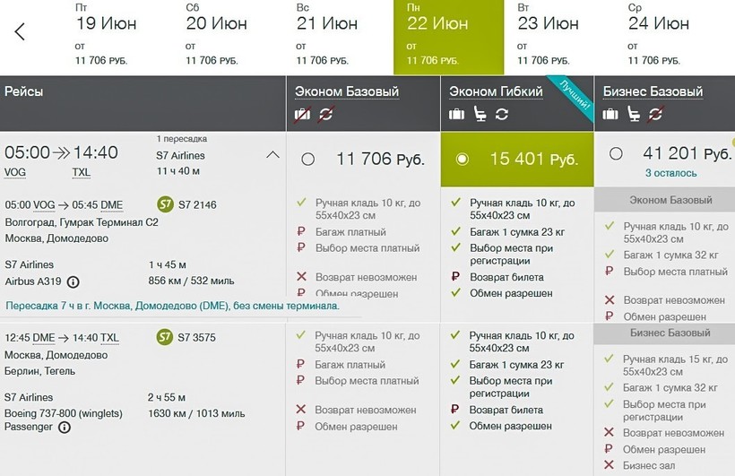
Task: Click exchange arrows icon under Эконом Гибкий
Action: (501, 114)
